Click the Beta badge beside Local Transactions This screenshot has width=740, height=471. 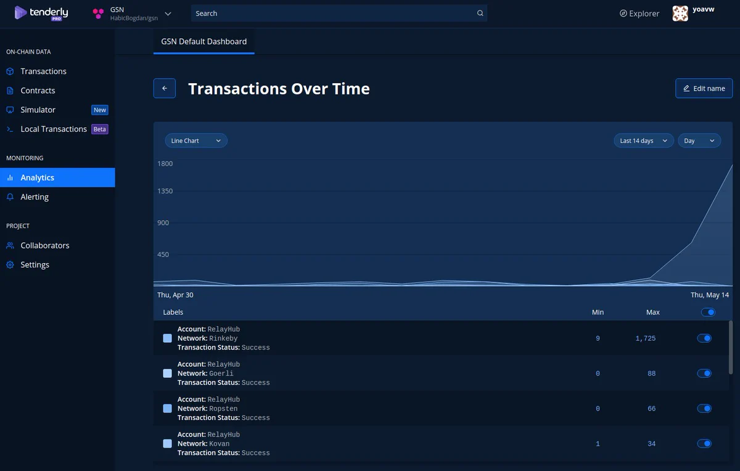point(100,129)
